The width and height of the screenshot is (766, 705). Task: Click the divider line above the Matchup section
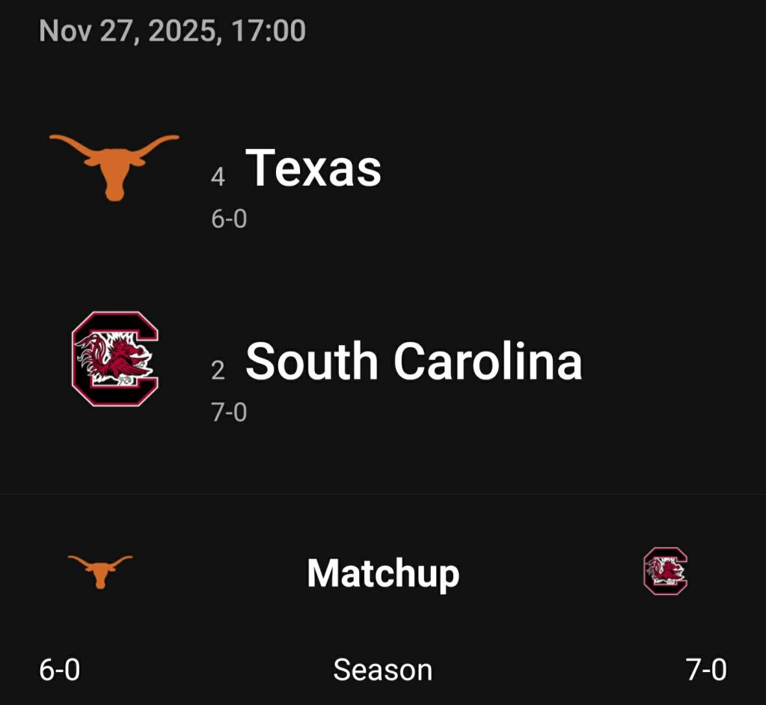[383, 494]
